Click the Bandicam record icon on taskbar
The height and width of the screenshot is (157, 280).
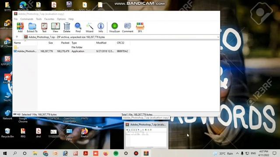pos(136,153)
